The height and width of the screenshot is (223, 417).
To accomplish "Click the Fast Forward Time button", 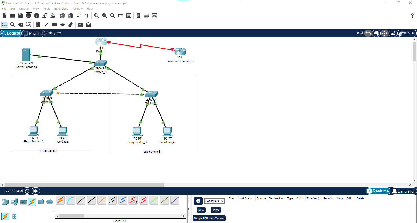I will click(36, 191).
